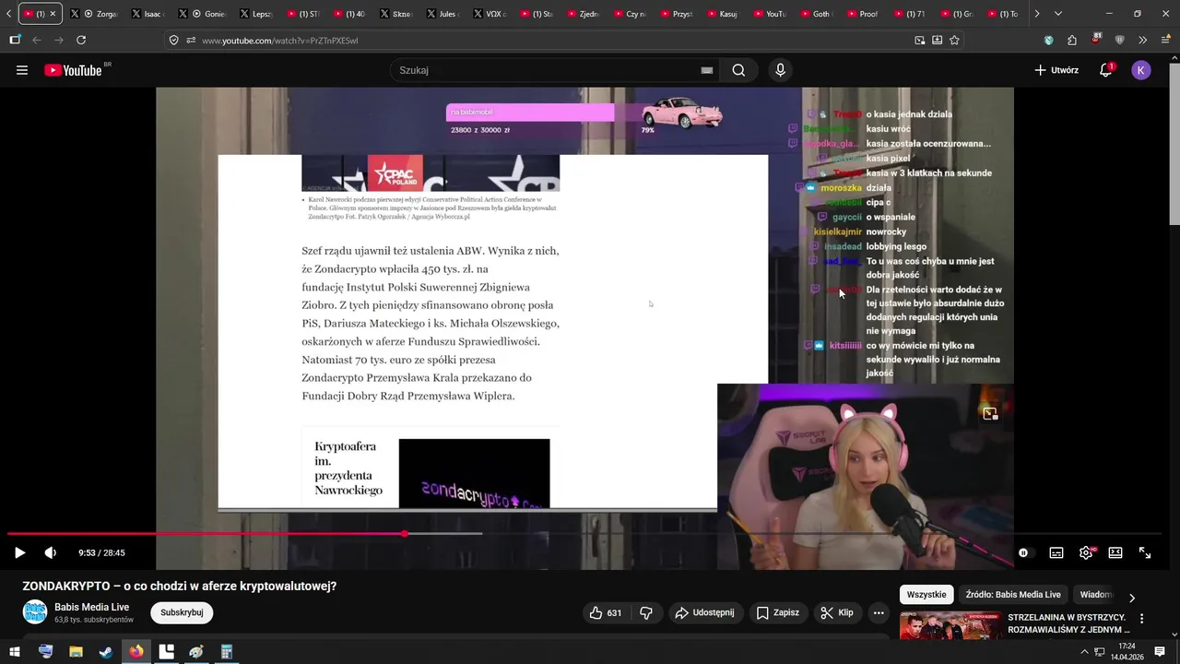Open File Explorer from the taskbar
This screenshot has height=664, width=1180.
(x=76, y=652)
